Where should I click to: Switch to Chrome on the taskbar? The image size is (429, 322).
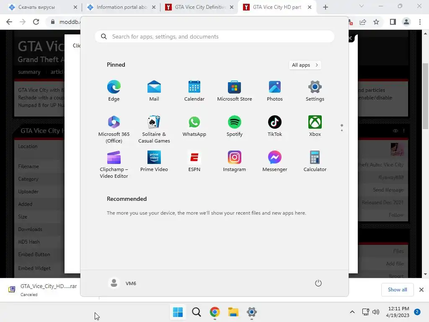(215, 312)
